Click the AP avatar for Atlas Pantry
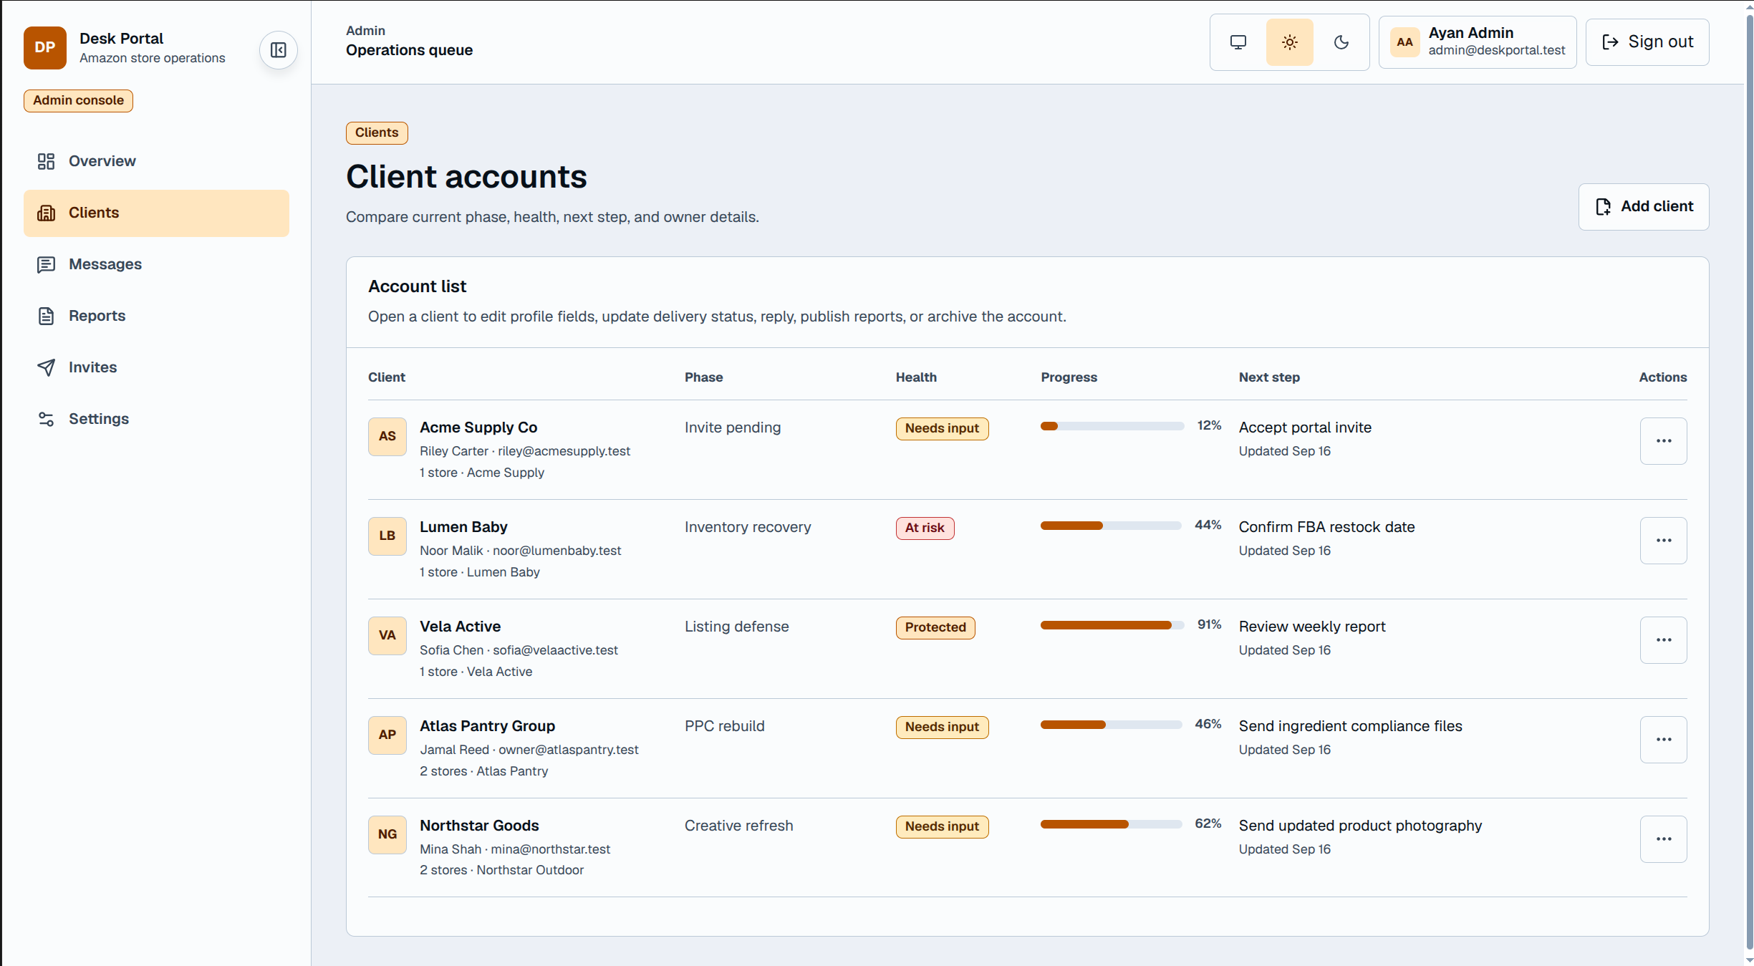 click(x=387, y=735)
